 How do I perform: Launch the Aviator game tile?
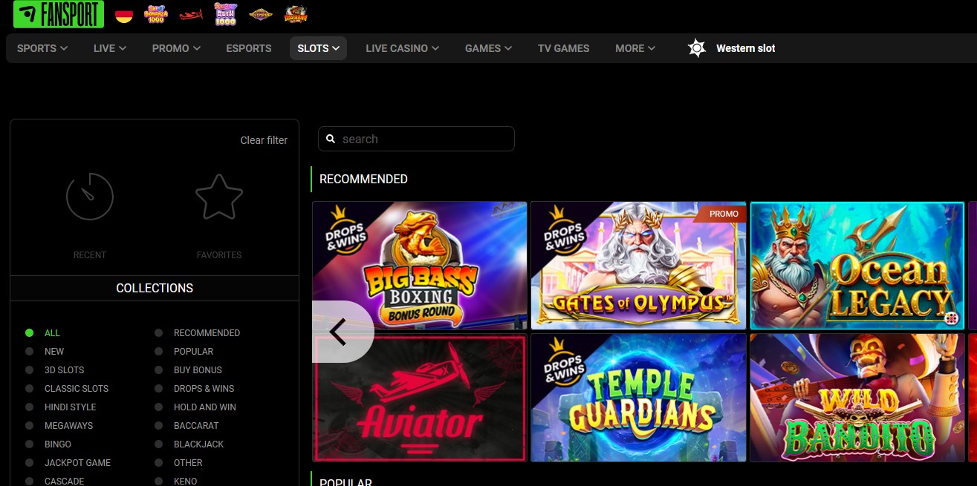(x=420, y=398)
